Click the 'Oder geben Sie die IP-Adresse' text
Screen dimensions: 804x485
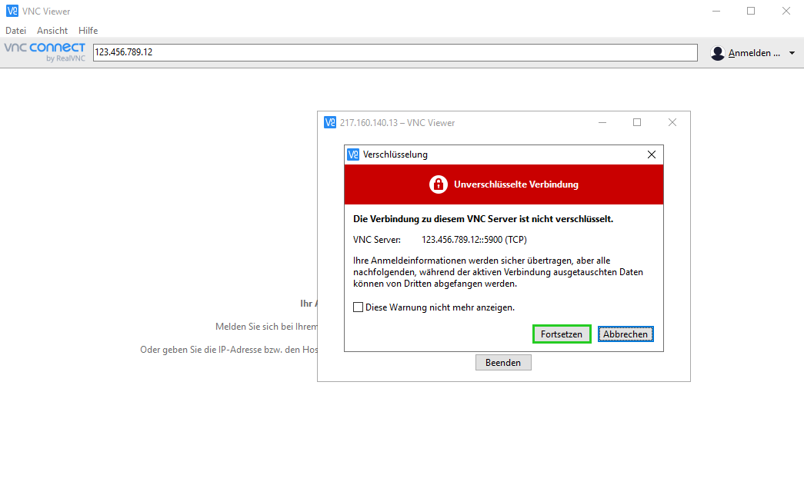pyautogui.click(x=229, y=350)
